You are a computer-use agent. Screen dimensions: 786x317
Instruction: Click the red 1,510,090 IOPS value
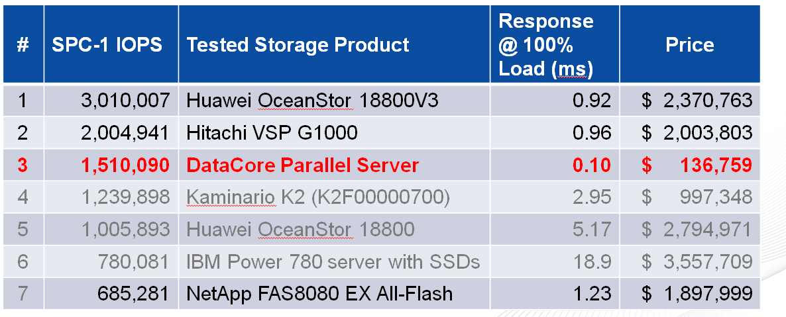point(125,165)
